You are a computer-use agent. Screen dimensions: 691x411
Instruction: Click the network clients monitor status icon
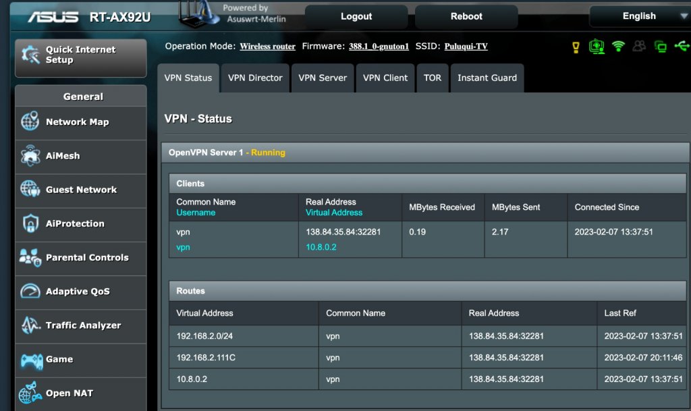[x=661, y=47]
